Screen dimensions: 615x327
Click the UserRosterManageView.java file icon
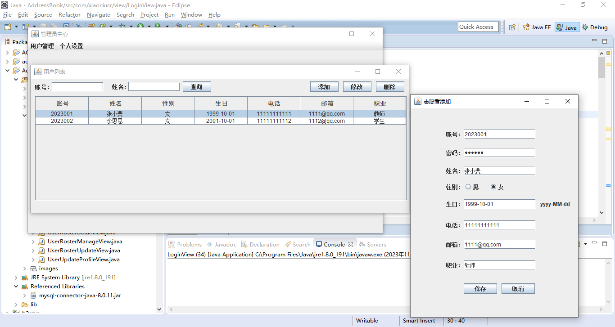tap(42, 242)
